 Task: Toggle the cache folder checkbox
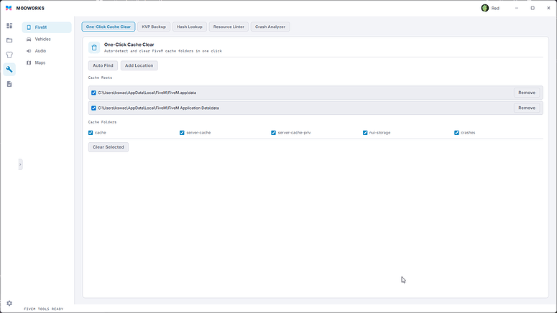tap(91, 133)
